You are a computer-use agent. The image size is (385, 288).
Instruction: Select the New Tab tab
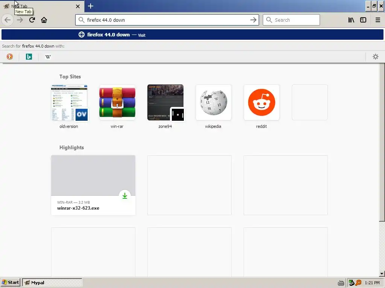pyautogui.click(x=42, y=6)
